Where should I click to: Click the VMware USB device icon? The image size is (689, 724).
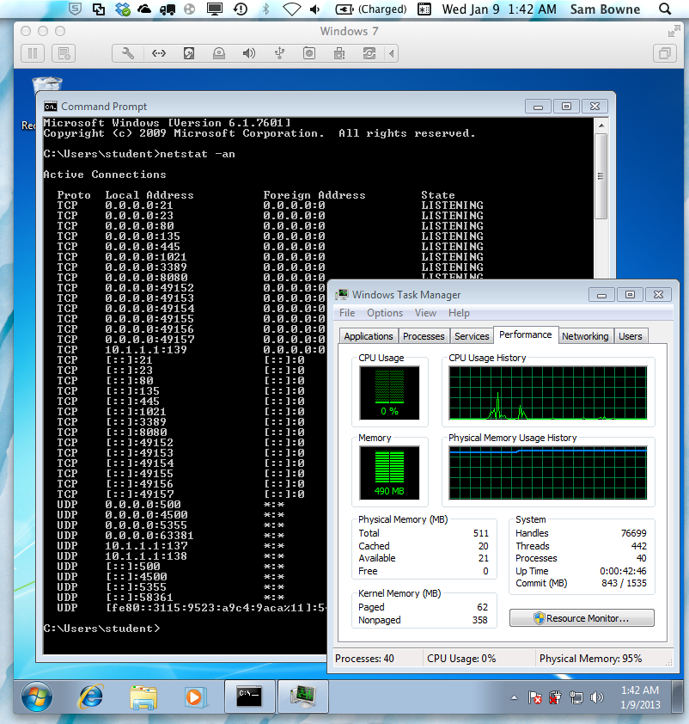point(278,53)
